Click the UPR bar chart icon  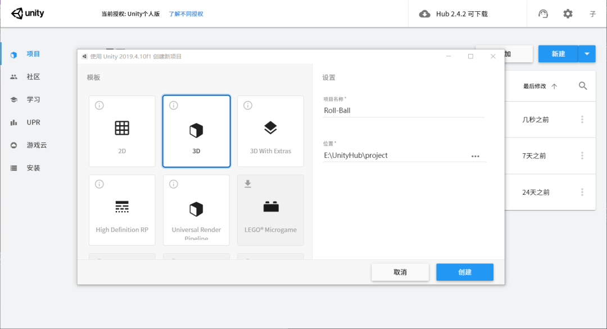[13, 122]
